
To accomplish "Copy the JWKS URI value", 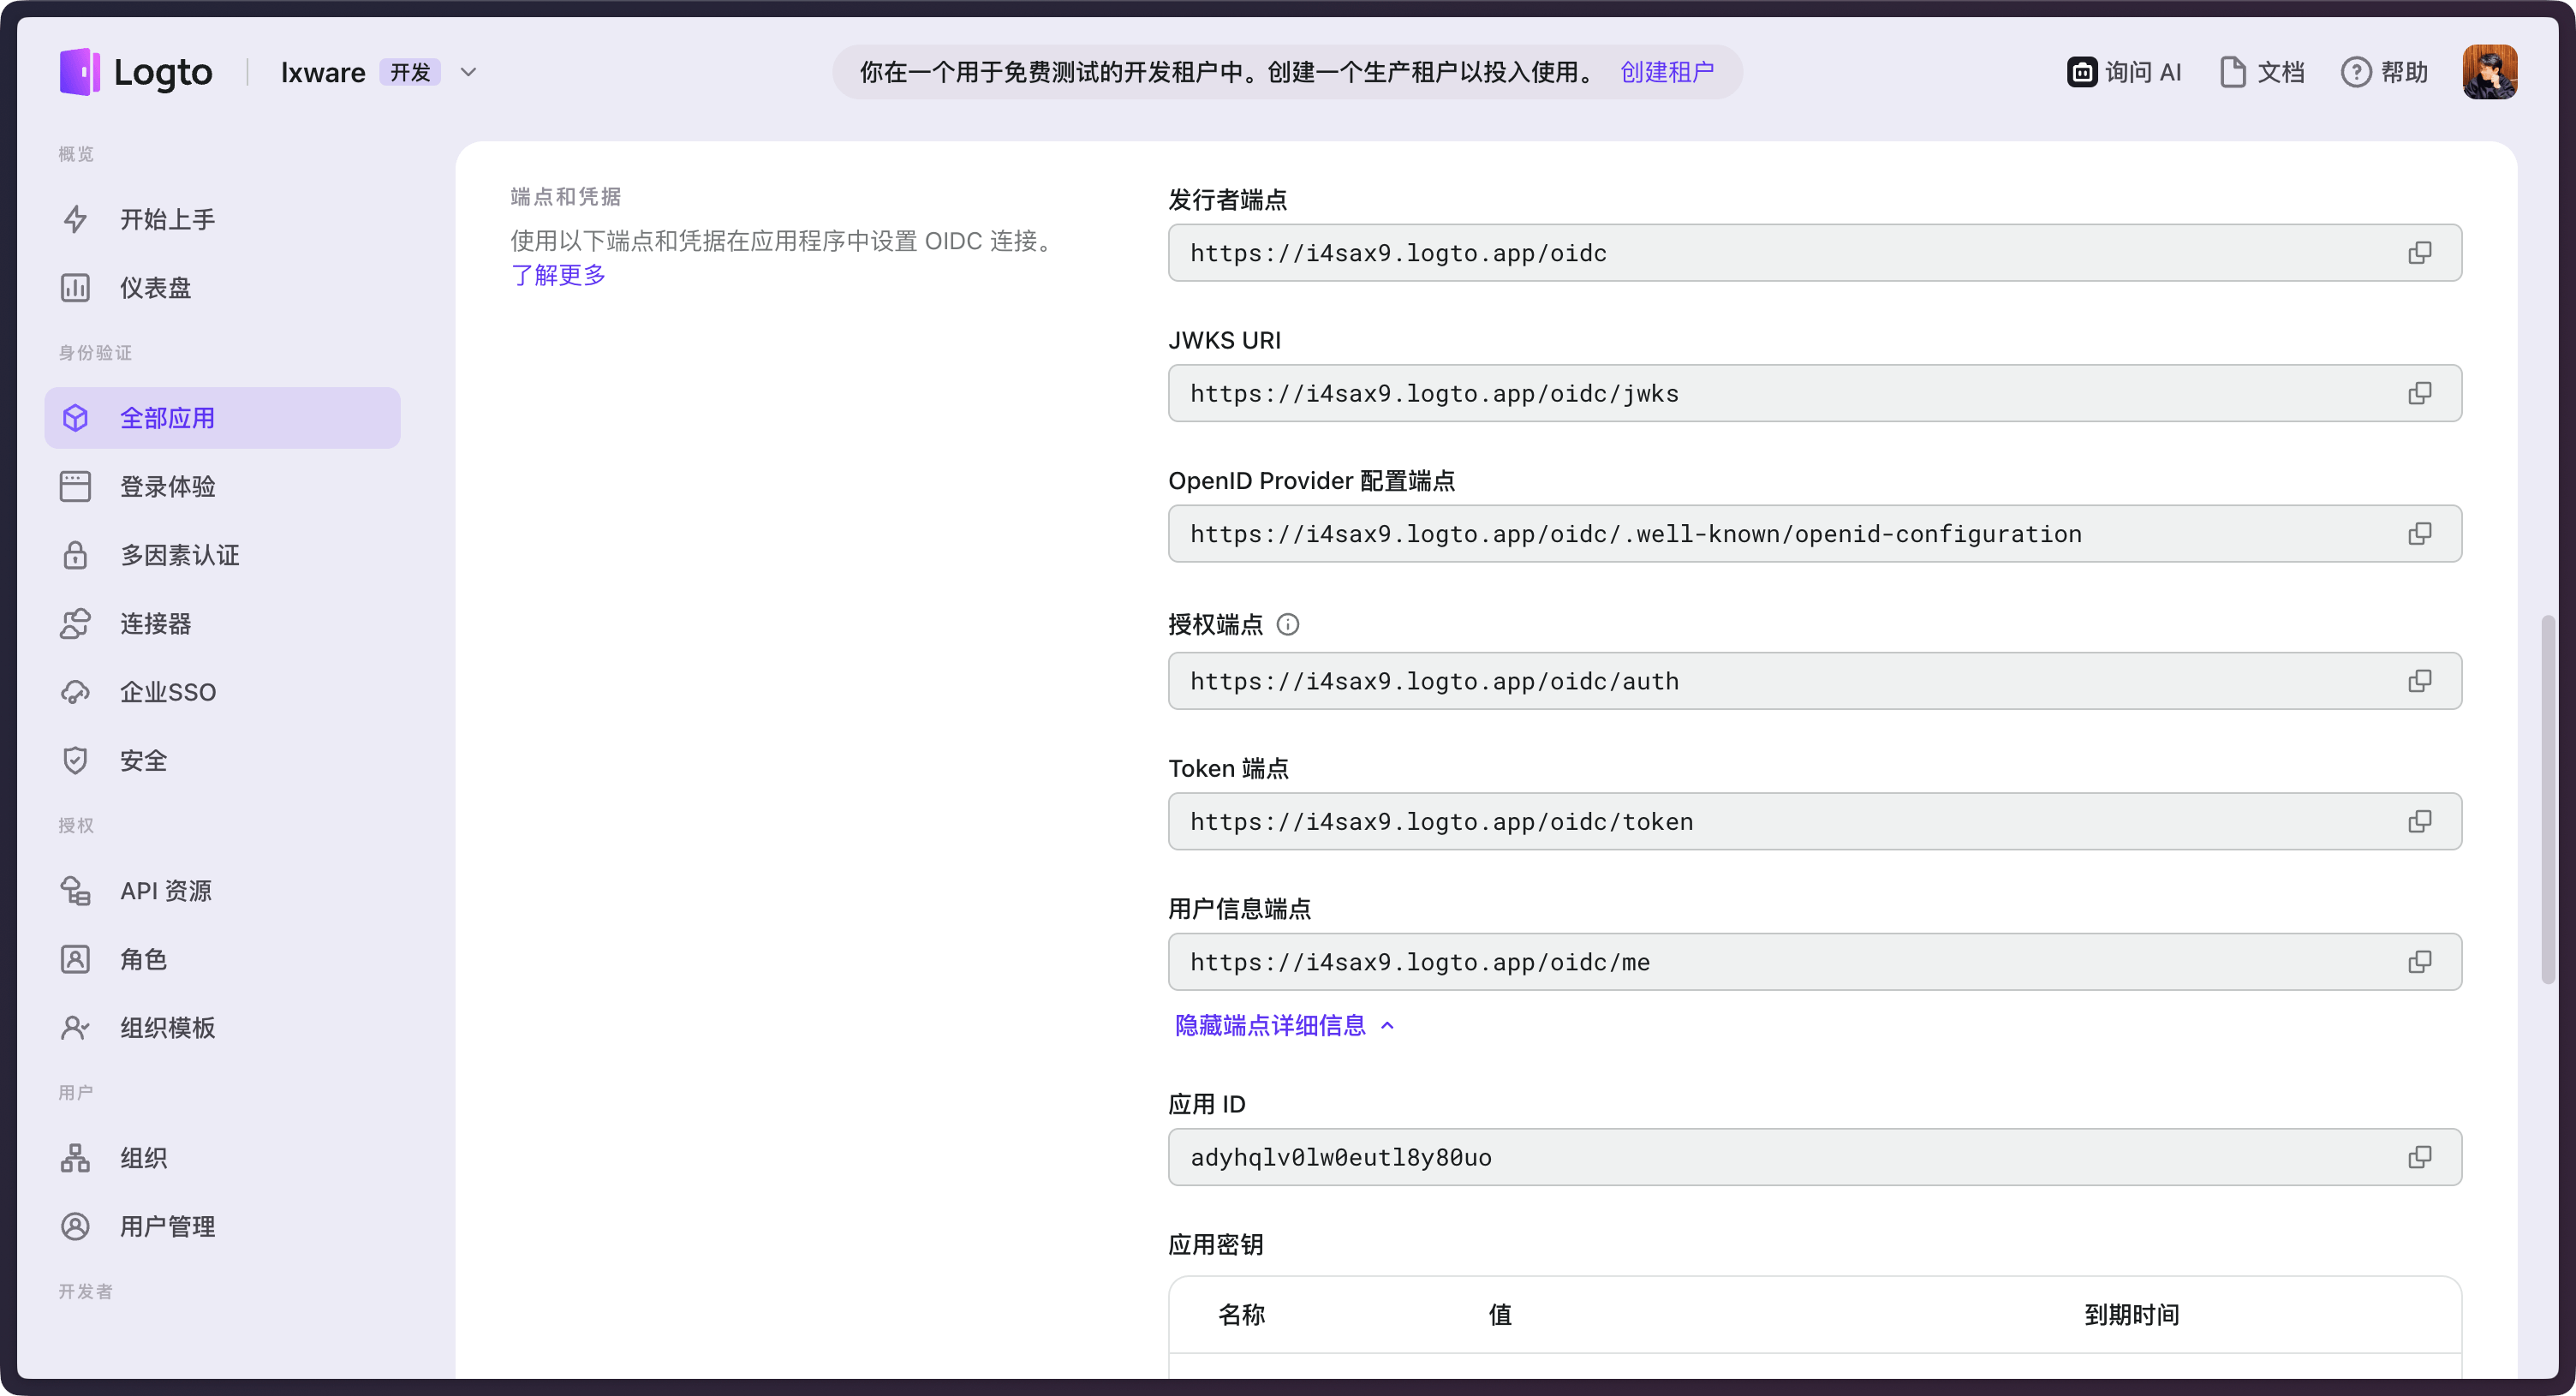I will point(2419,393).
